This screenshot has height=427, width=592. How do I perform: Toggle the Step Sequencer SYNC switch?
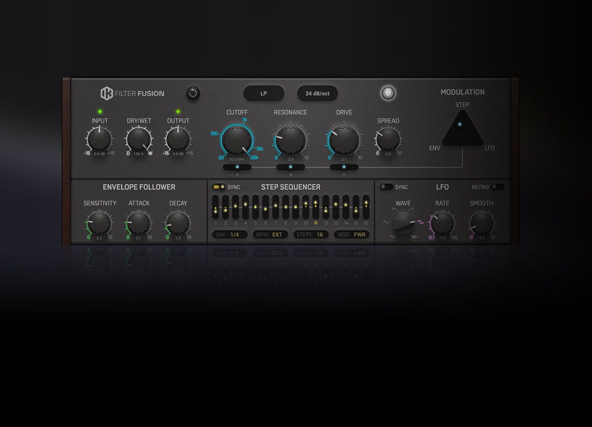pyautogui.click(x=218, y=187)
